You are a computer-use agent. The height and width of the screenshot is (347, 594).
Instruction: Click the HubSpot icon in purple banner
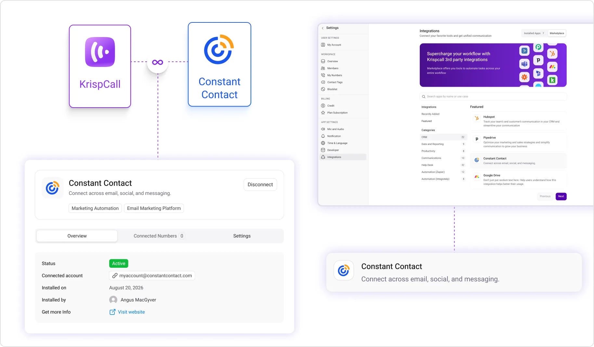[552, 54]
